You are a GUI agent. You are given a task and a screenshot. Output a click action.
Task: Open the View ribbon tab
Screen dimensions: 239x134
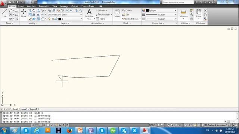pos(55,6)
